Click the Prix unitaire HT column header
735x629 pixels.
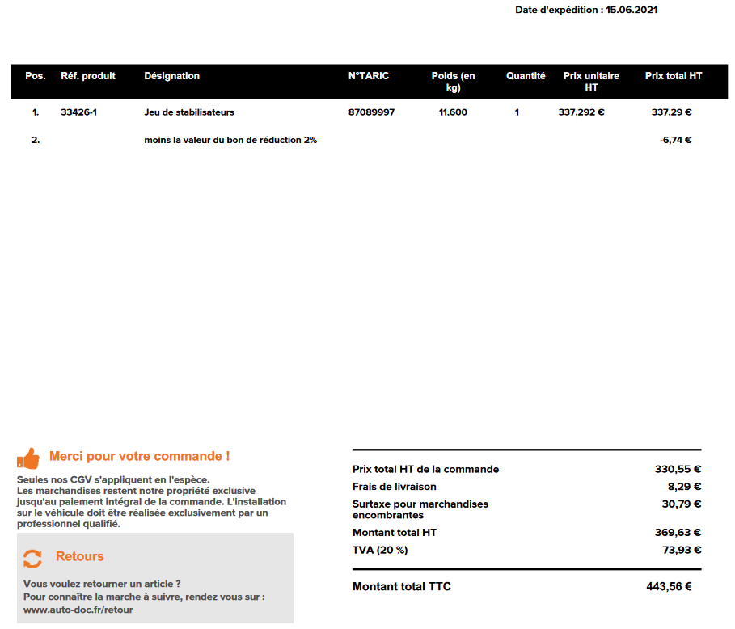(591, 82)
